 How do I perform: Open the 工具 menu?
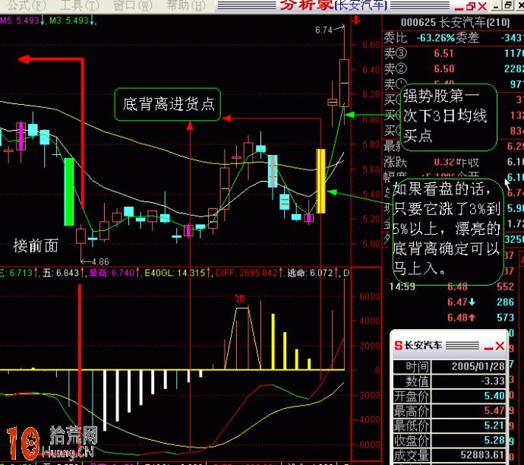pyautogui.click(x=74, y=5)
